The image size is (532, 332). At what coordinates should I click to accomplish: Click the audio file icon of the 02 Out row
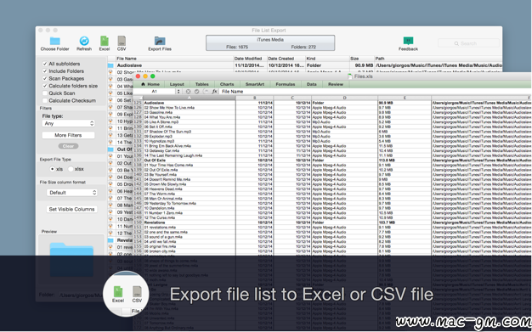(x=110, y=163)
